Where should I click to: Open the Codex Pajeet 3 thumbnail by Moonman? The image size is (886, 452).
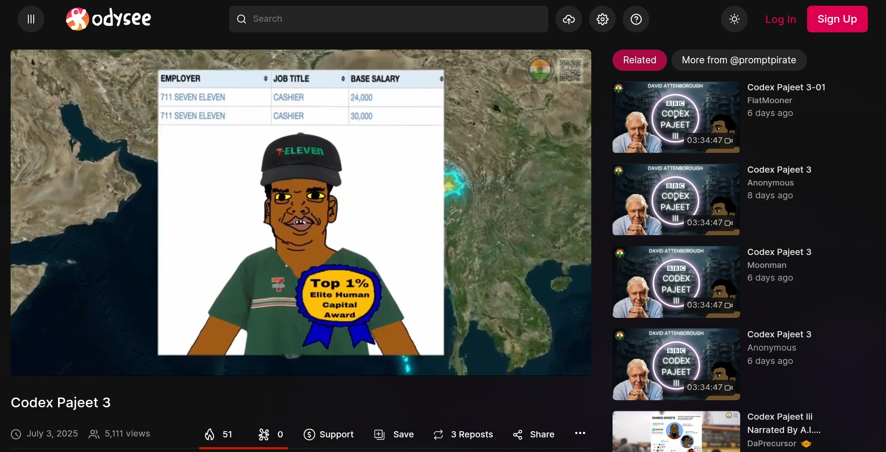coord(676,282)
